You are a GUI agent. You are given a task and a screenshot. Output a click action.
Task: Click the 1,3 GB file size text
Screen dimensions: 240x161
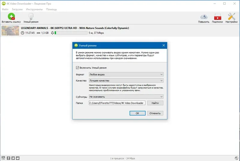[x=45, y=33]
